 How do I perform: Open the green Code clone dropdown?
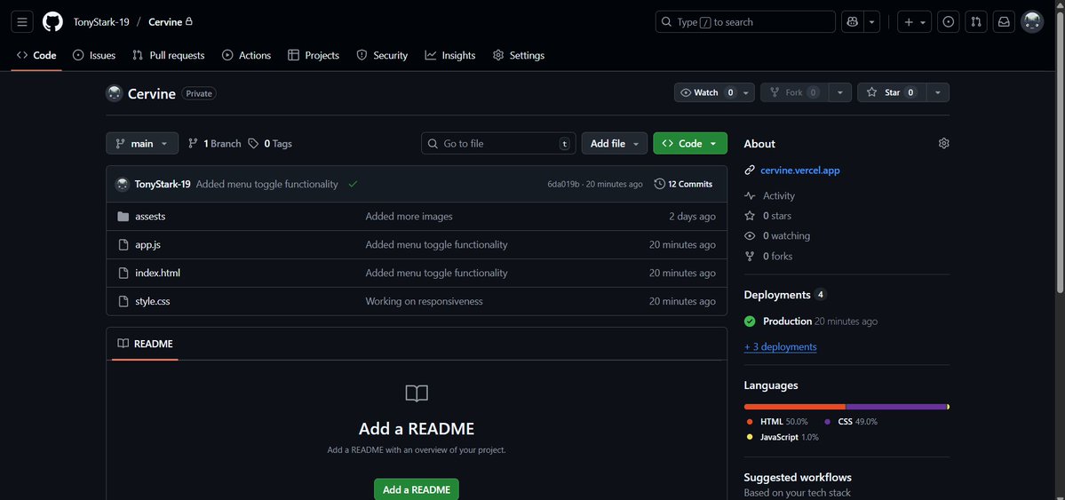coord(690,143)
